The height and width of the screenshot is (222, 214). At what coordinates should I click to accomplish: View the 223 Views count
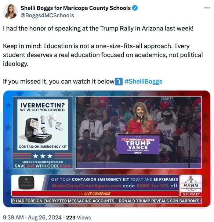click(78, 217)
